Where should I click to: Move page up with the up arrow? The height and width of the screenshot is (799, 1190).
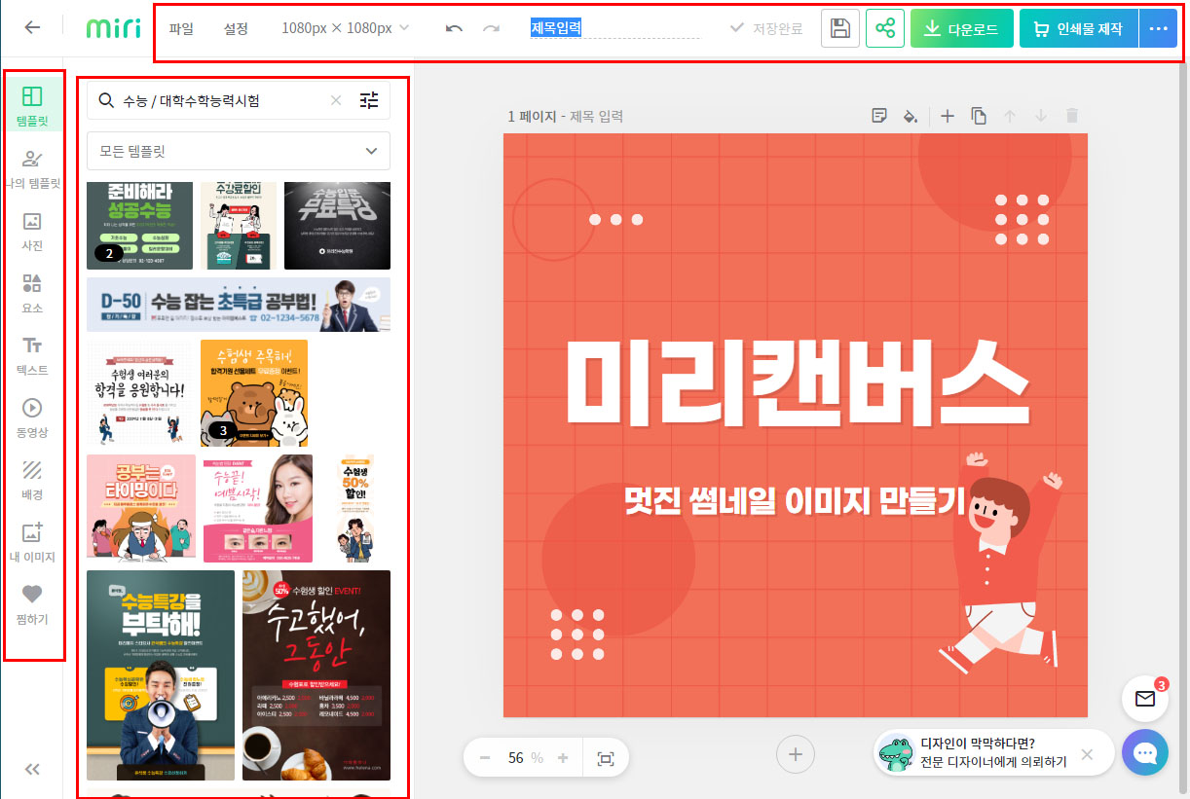[x=1010, y=116]
